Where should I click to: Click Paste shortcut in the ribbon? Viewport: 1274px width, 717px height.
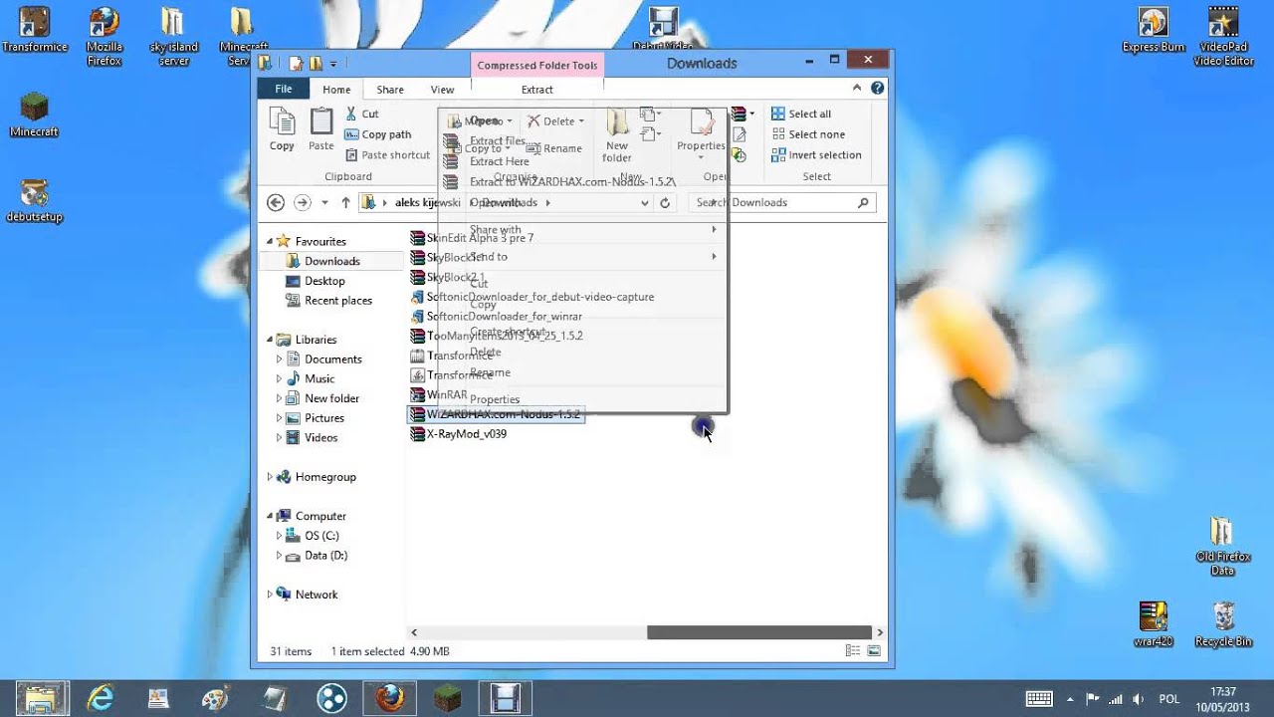point(387,155)
